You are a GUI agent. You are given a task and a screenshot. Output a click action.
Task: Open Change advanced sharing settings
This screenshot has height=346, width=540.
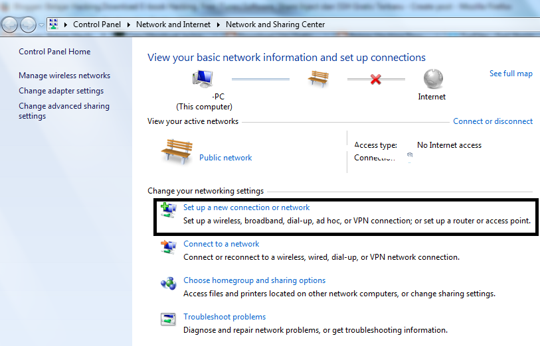64,111
